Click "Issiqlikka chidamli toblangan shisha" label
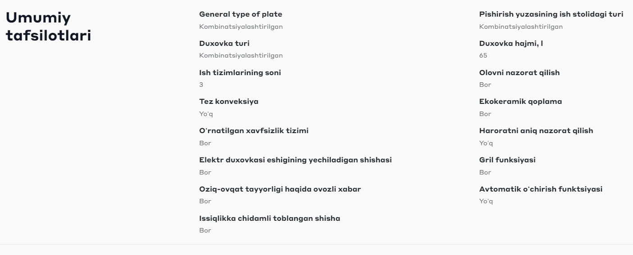The width and height of the screenshot is (633, 255). (269, 218)
